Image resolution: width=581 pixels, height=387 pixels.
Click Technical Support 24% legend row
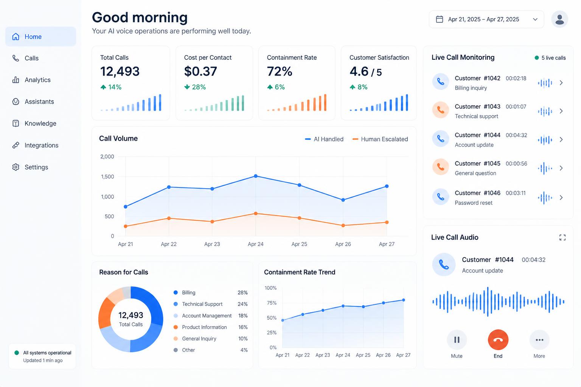[210, 304]
